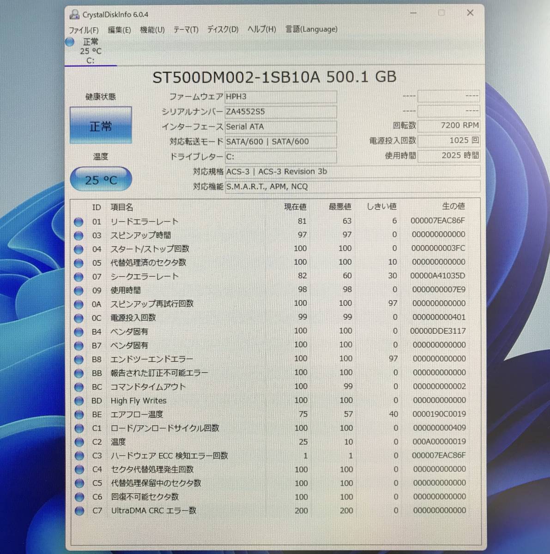
Task: Click the インターフェース field Serial ATA
Action: (x=281, y=126)
